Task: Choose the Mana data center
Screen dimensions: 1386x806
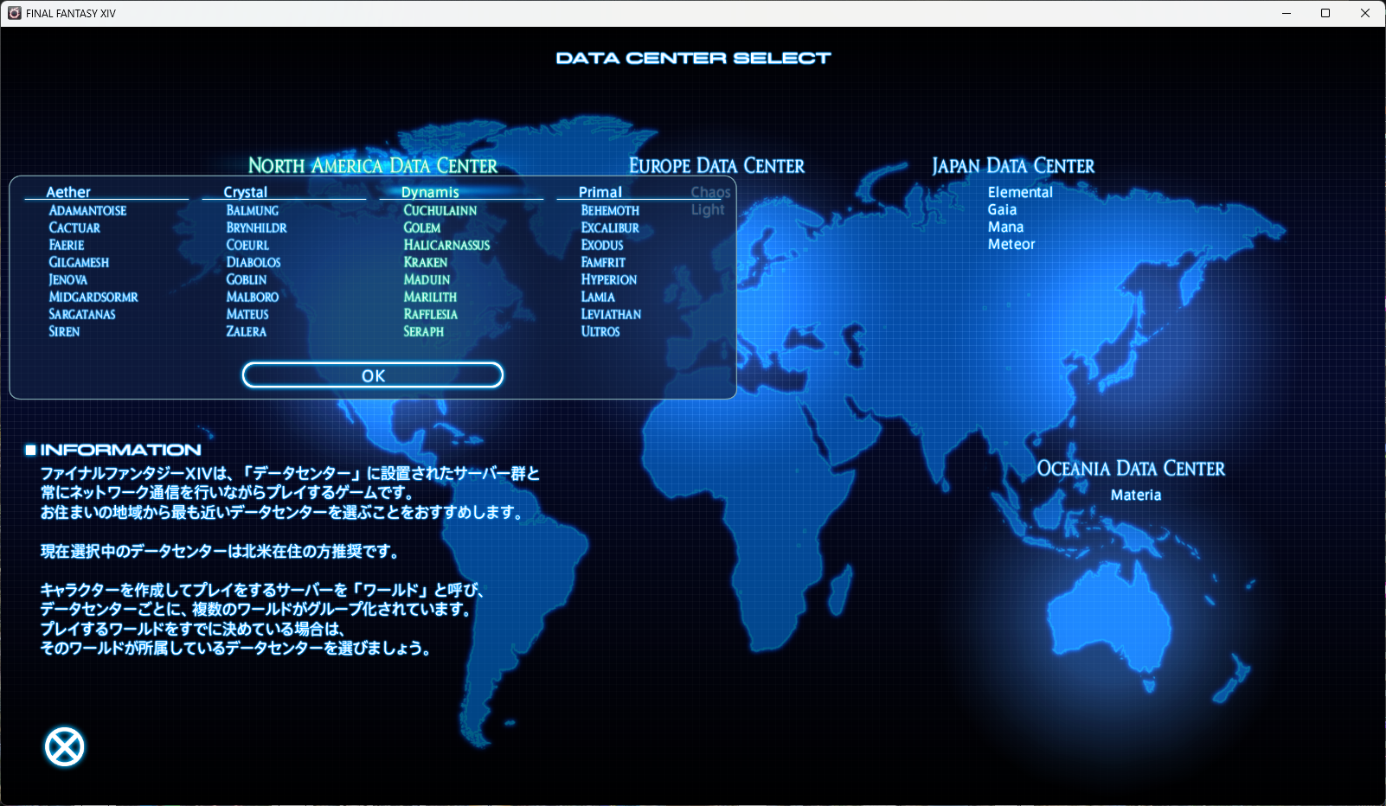Action: point(1005,227)
